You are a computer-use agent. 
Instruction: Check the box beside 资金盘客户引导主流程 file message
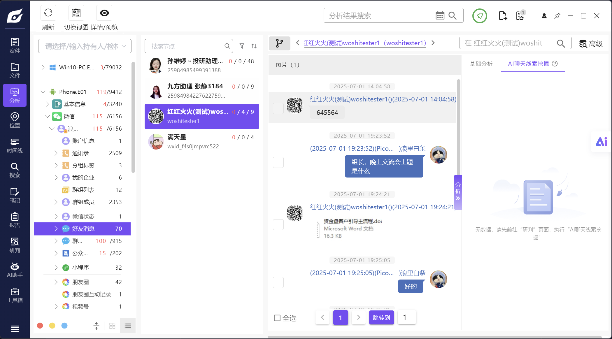point(278,224)
